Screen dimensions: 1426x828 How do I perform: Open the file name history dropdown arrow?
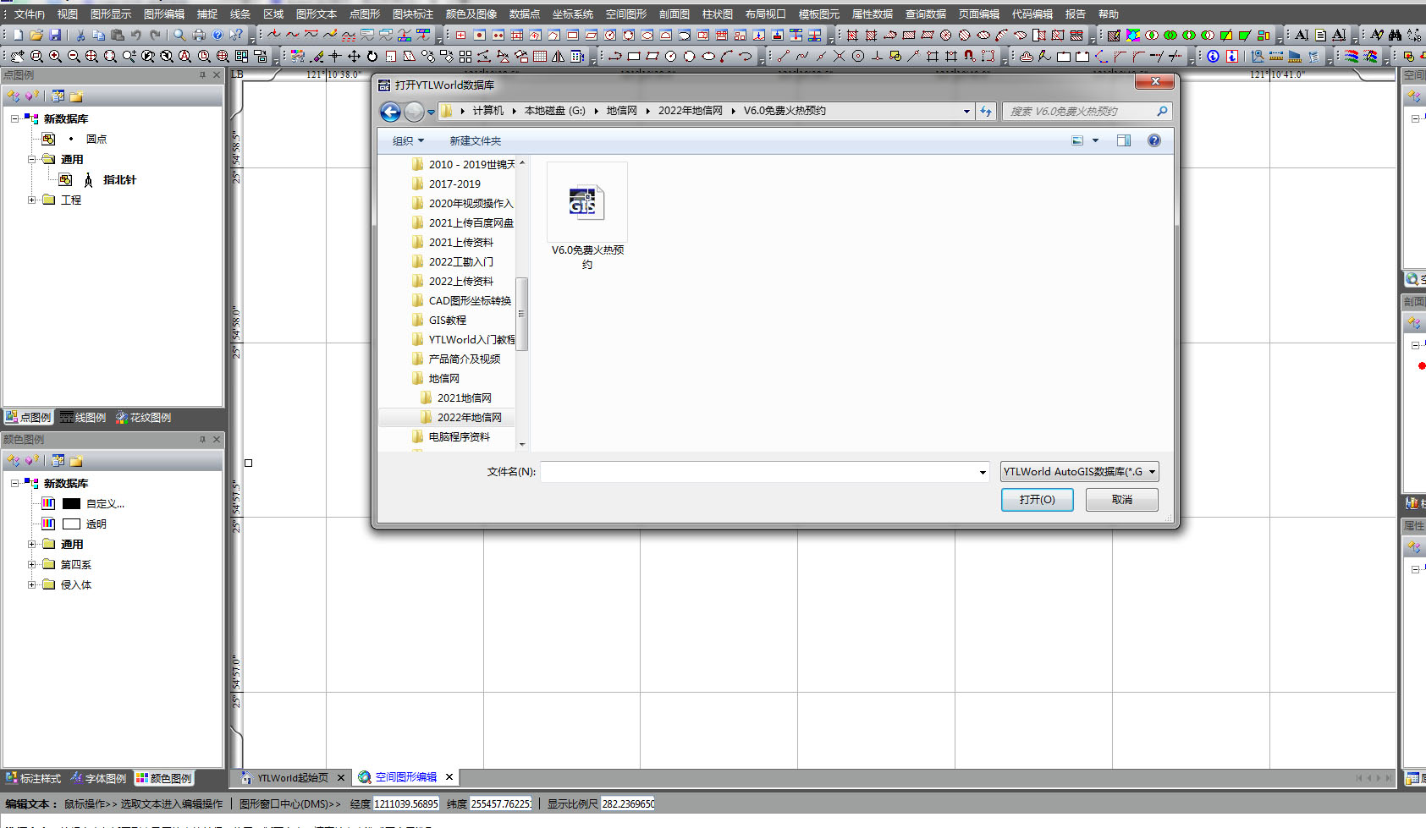983,472
